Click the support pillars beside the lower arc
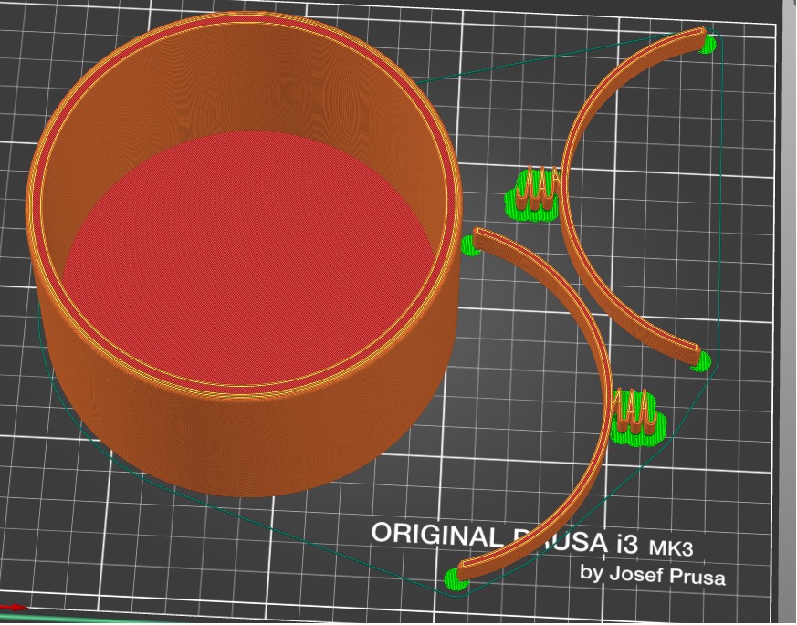The height and width of the screenshot is (625, 797). 634,415
